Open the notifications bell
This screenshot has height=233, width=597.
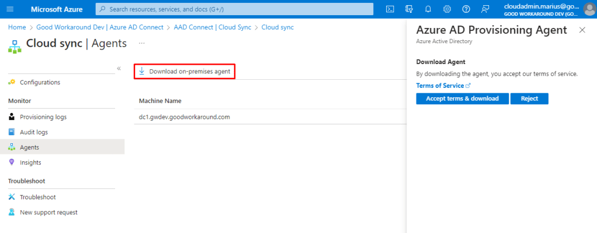coord(428,9)
